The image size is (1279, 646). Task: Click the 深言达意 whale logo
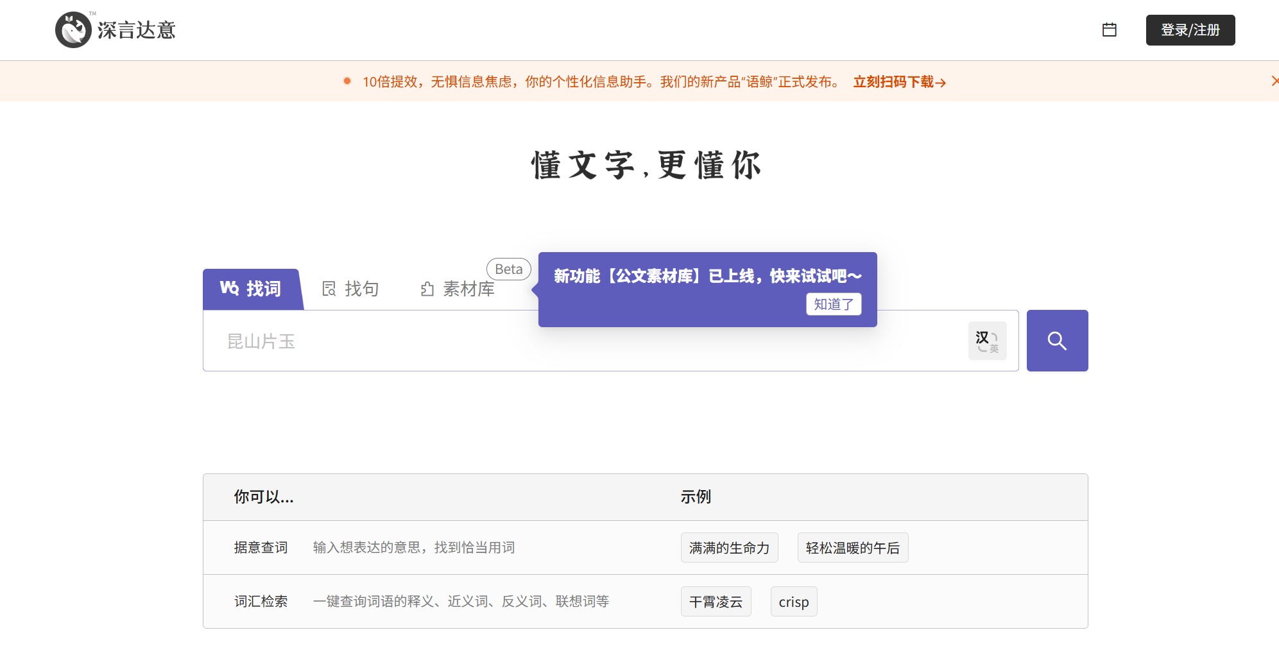[x=73, y=30]
